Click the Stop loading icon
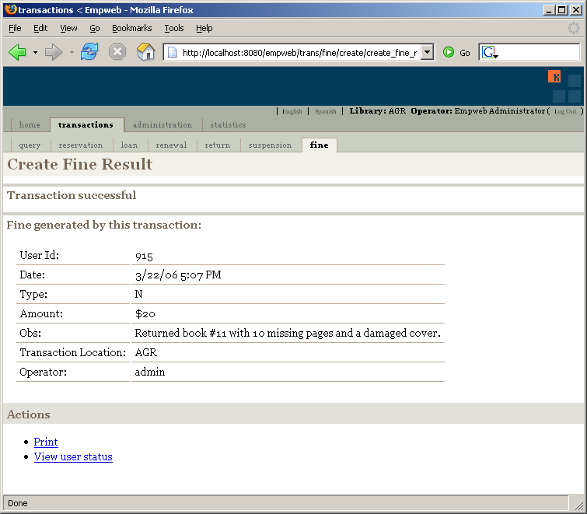 click(x=117, y=51)
